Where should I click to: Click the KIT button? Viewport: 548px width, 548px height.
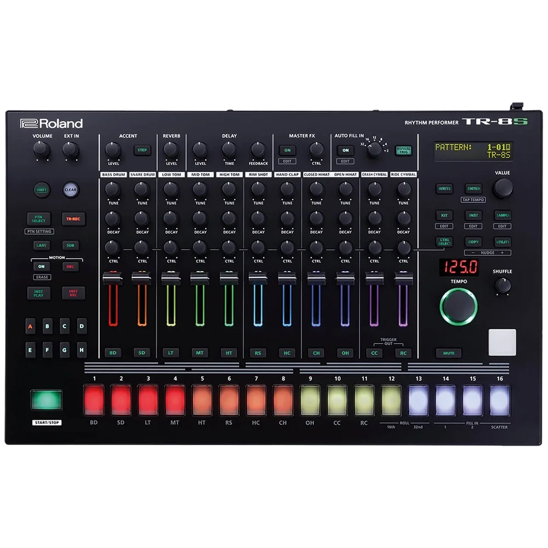pos(444,215)
